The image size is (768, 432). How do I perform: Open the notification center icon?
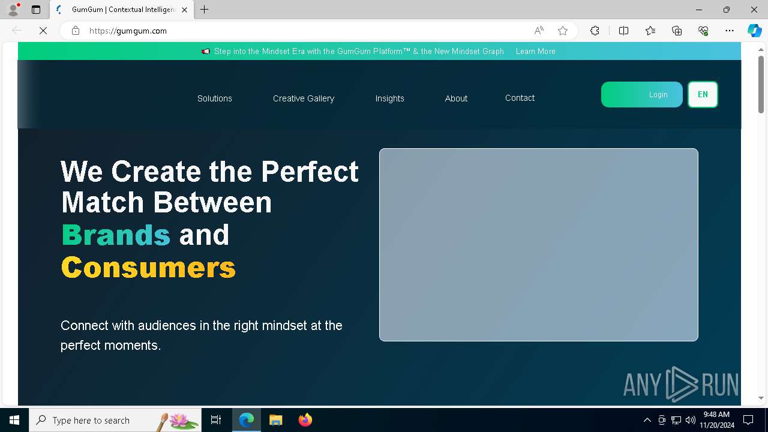[748, 420]
